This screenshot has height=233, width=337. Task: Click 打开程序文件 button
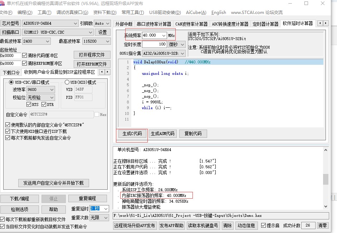pos(92,55)
